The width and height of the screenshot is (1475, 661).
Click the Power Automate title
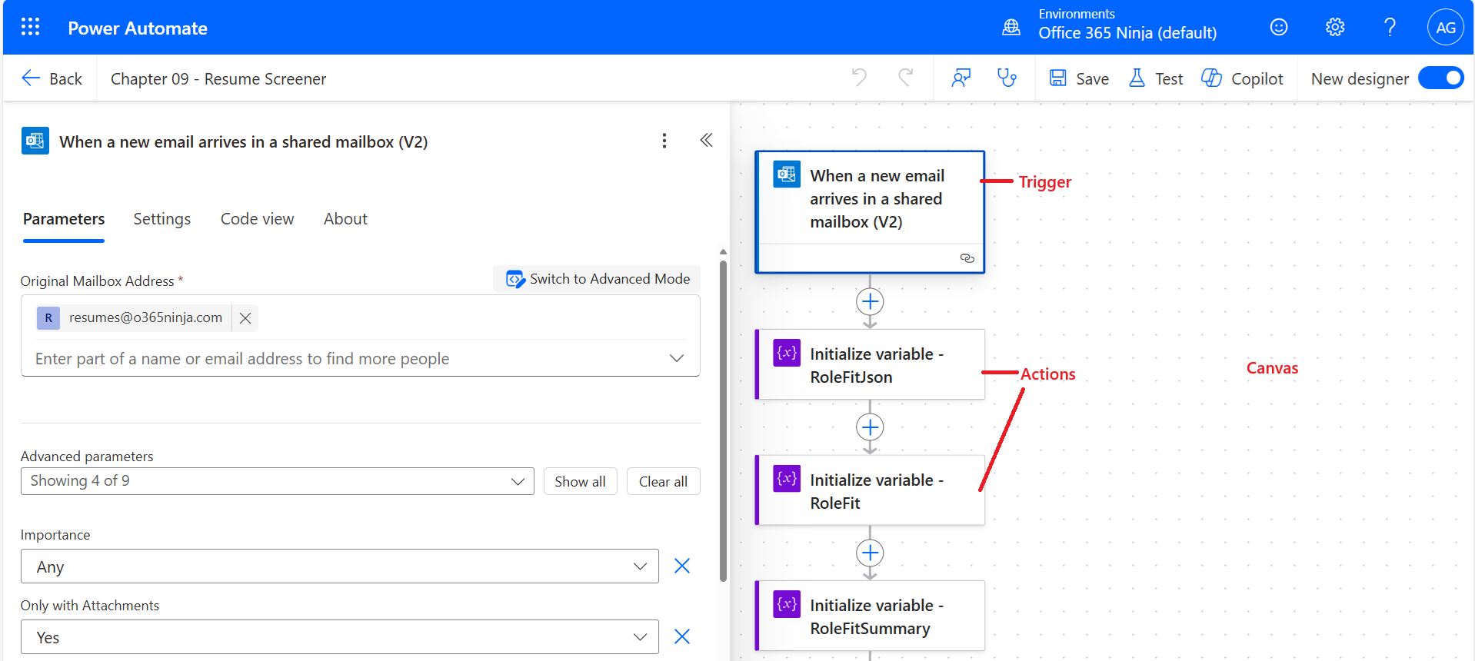coord(138,28)
